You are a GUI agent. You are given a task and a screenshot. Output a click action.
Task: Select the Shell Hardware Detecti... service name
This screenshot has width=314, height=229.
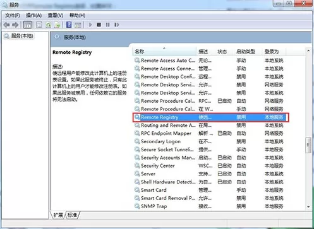168,182
